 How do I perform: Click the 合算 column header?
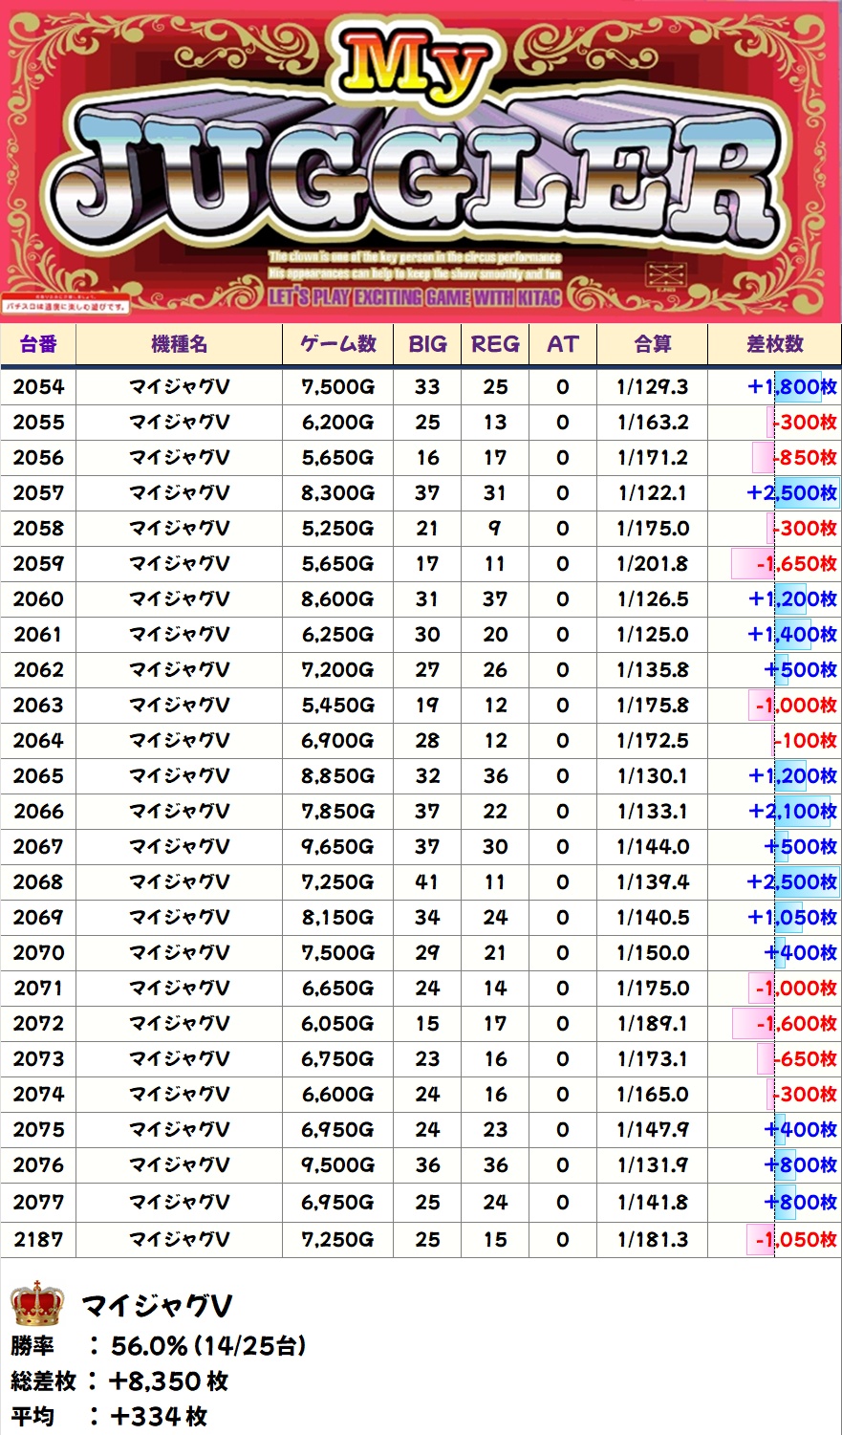click(x=652, y=344)
